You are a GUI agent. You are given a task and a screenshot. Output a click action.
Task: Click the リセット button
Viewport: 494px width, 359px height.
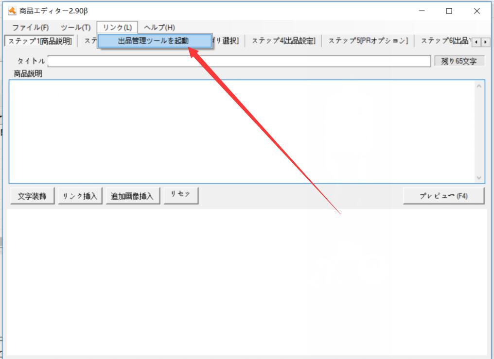point(181,196)
